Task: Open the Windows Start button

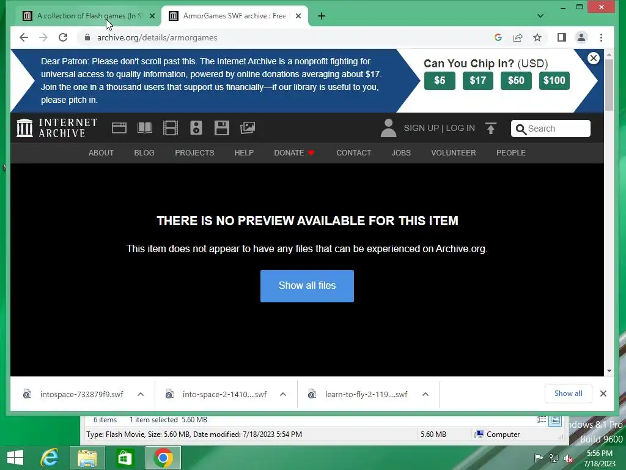Action: pos(15,458)
